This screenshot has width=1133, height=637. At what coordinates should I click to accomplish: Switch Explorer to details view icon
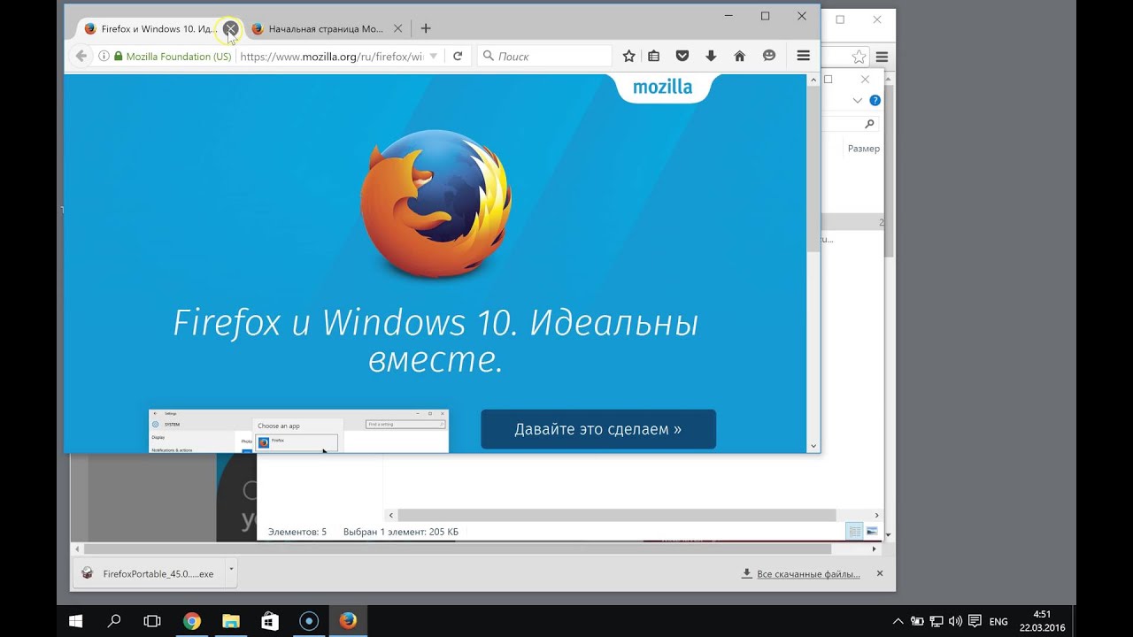click(x=854, y=532)
